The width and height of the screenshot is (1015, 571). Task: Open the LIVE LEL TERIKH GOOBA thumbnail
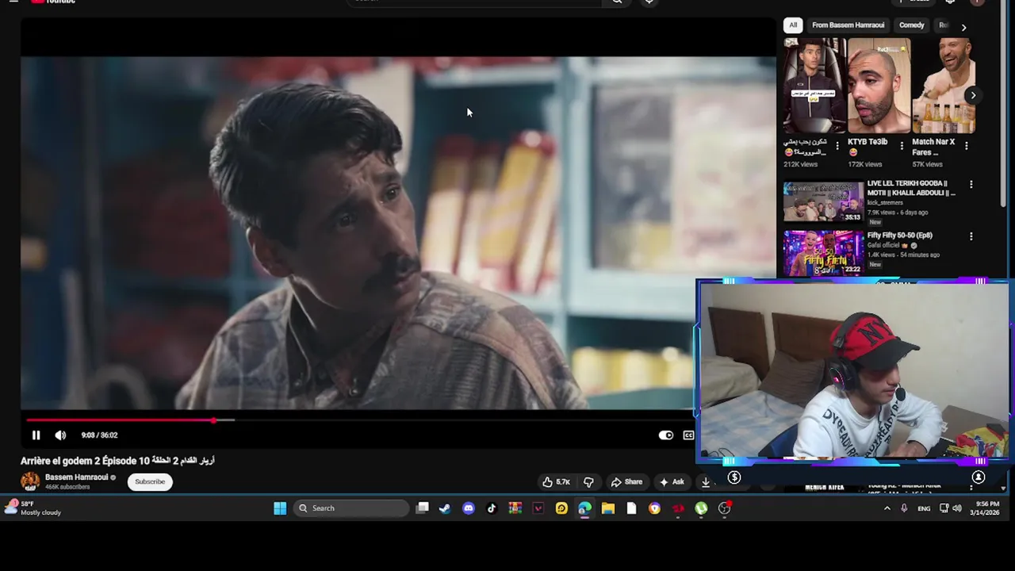point(823,202)
